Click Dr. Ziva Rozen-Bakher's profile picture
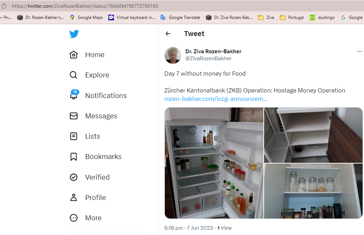 (x=173, y=55)
